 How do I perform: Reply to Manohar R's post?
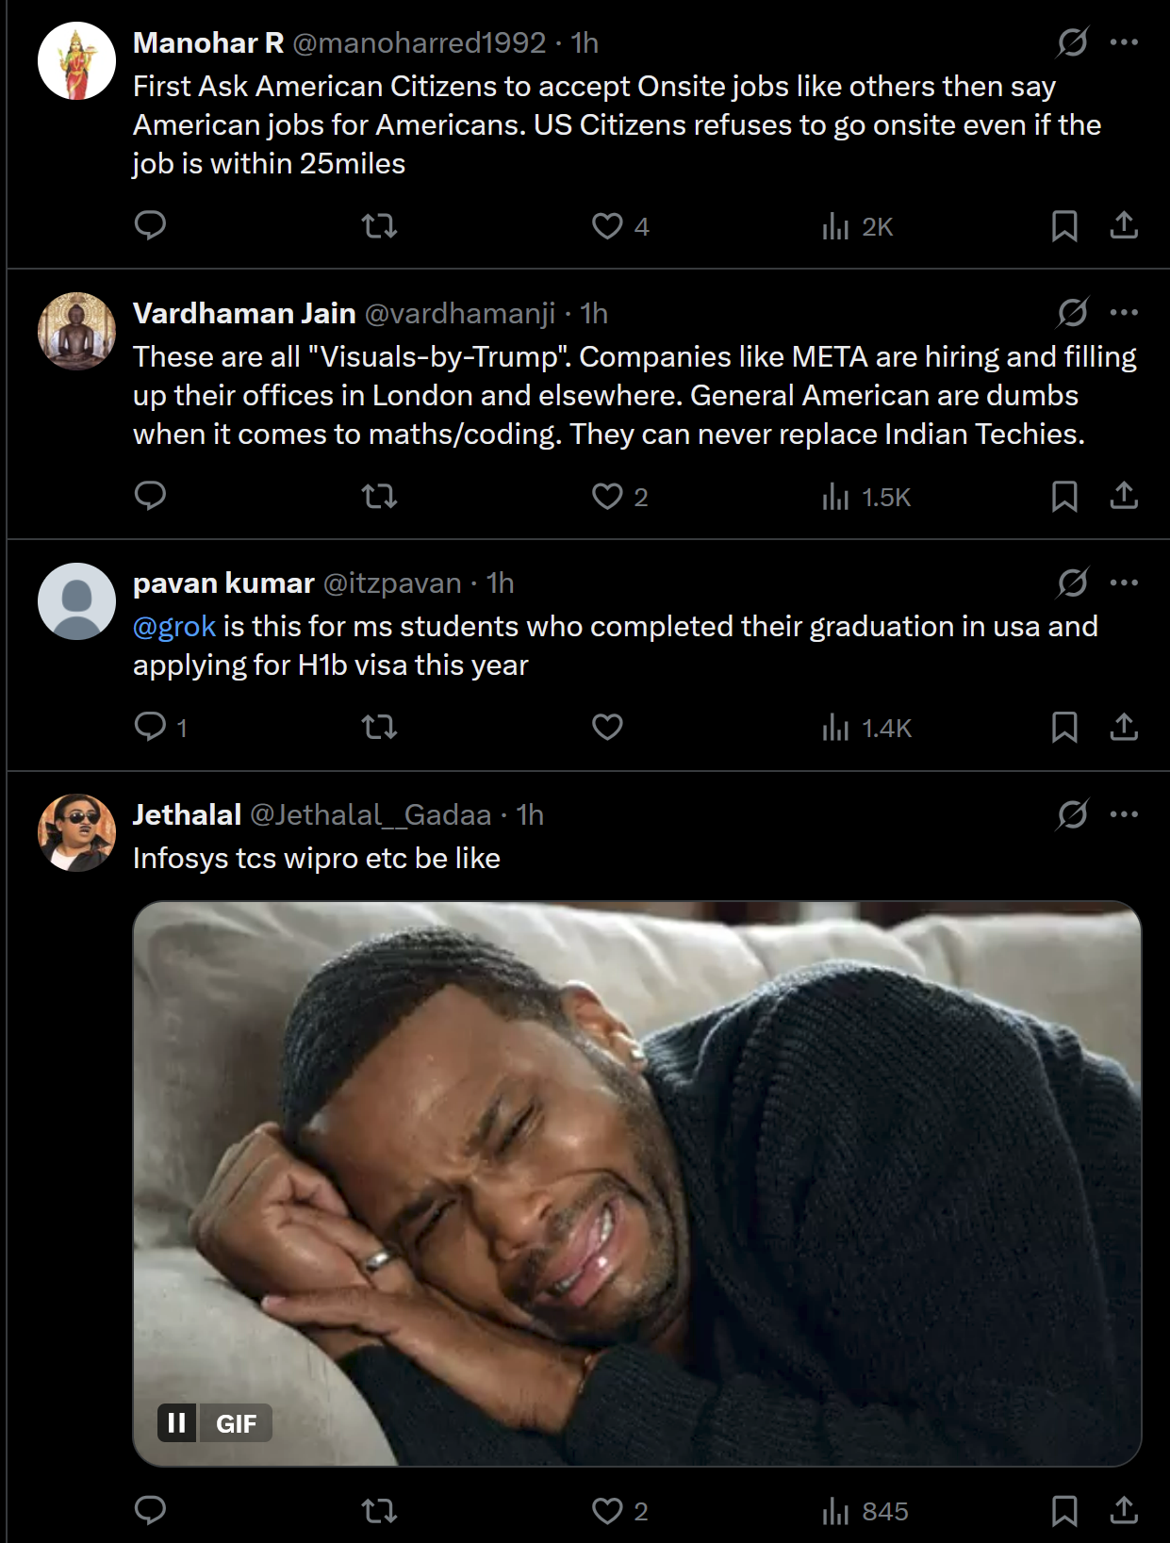[151, 225]
